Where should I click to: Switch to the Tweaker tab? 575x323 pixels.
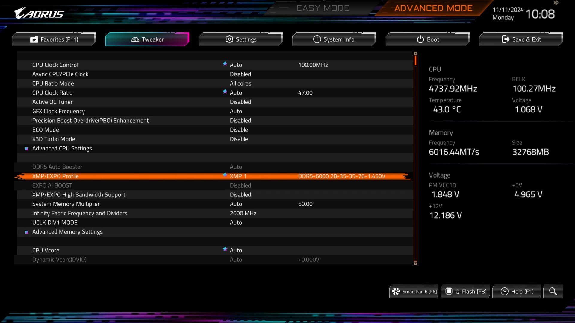(147, 39)
